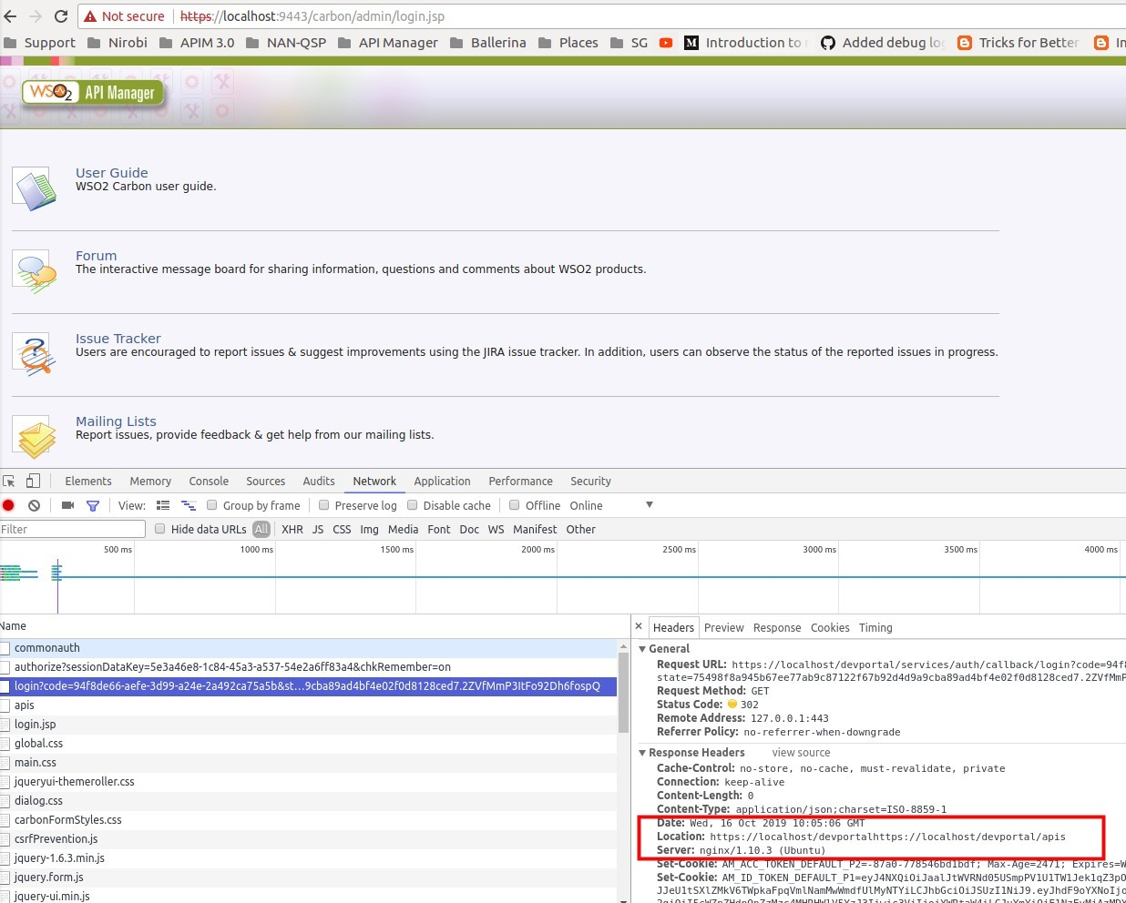Open the Forum link
1126x903 pixels.
[96, 256]
